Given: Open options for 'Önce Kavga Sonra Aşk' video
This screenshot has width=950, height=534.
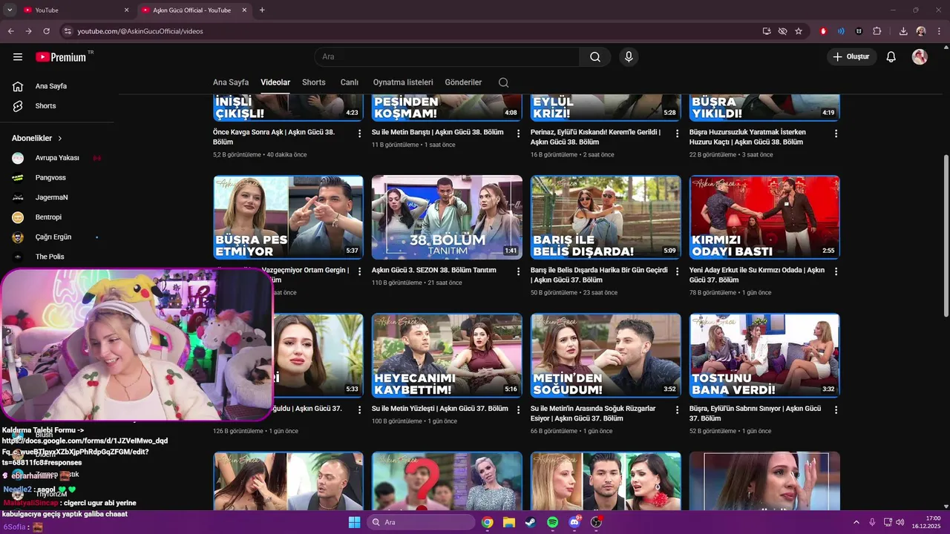Looking at the screenshot, I should 359,133.
